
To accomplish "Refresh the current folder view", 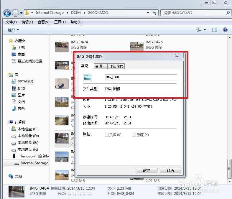I will coord(155,13).
